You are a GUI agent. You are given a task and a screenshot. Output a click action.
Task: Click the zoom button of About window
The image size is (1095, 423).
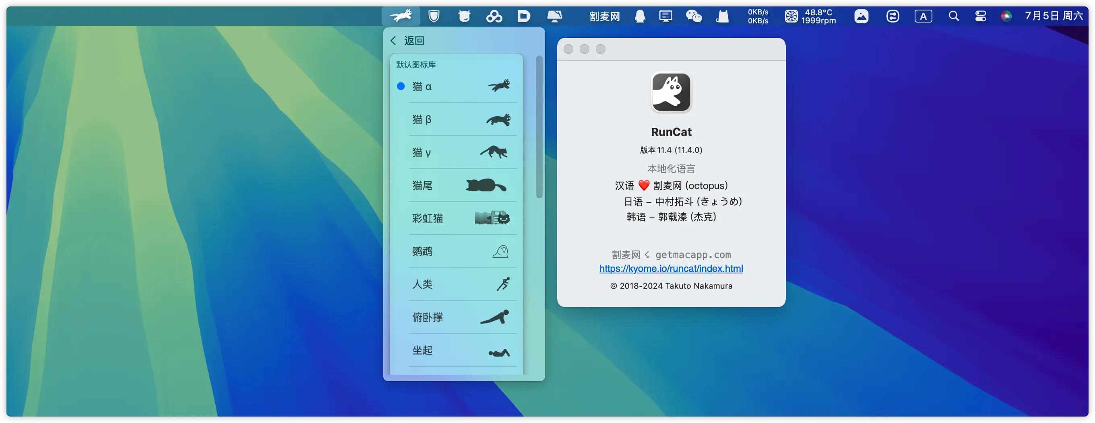601,49
